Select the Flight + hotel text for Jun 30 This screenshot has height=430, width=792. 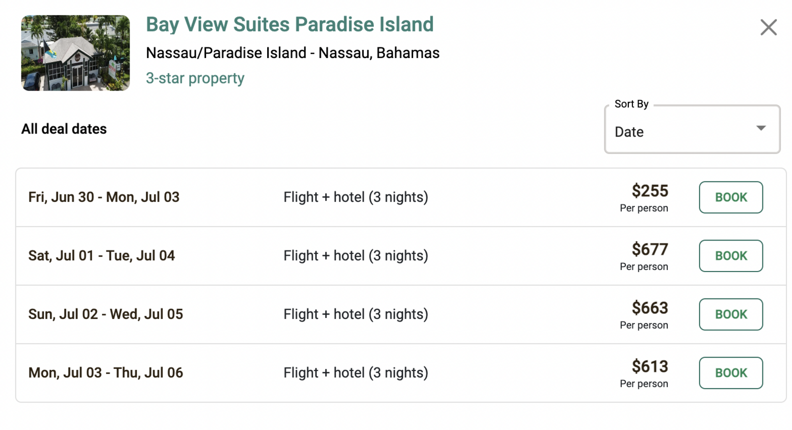(355, 197)
